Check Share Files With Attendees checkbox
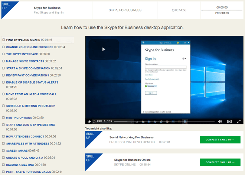245x175 pixels. [x=3, y=143]
